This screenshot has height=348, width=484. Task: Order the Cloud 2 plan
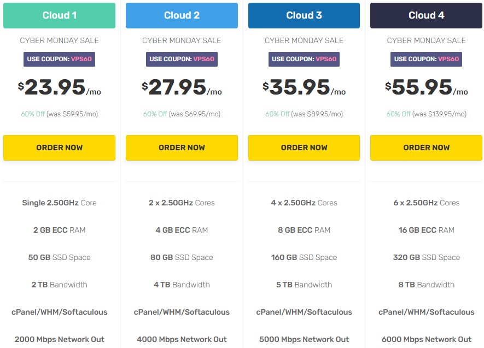click(182, 148)
